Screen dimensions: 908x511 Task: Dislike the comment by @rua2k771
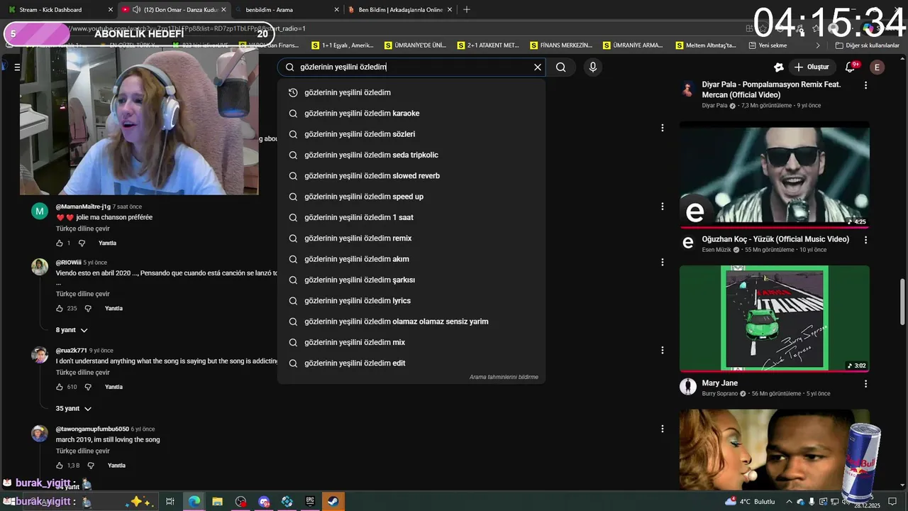(88, 387)
